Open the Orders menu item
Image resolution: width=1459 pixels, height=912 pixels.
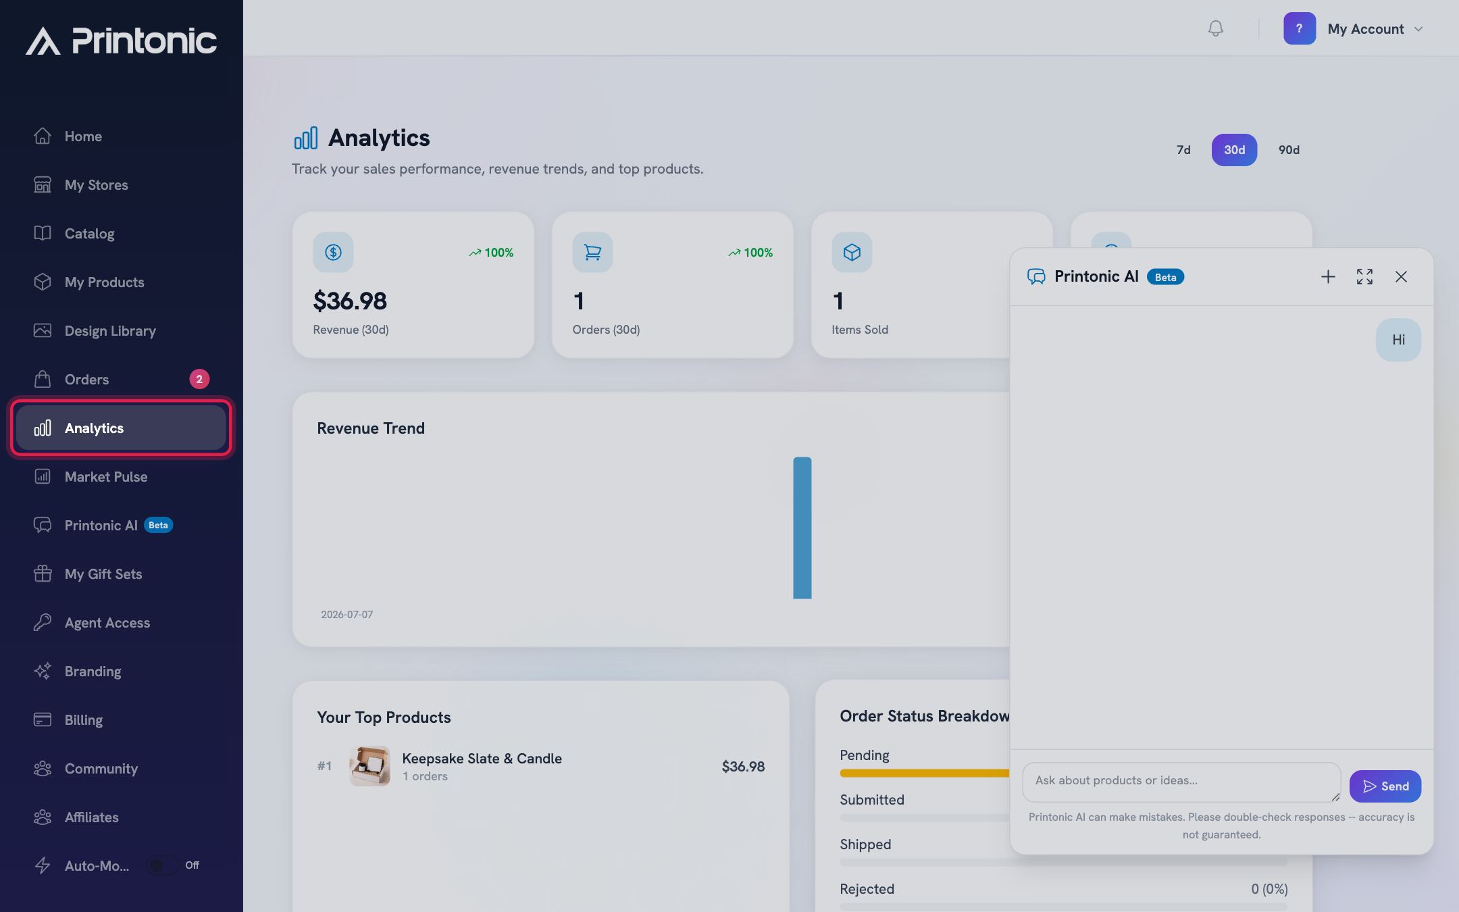tap(121, 379)
